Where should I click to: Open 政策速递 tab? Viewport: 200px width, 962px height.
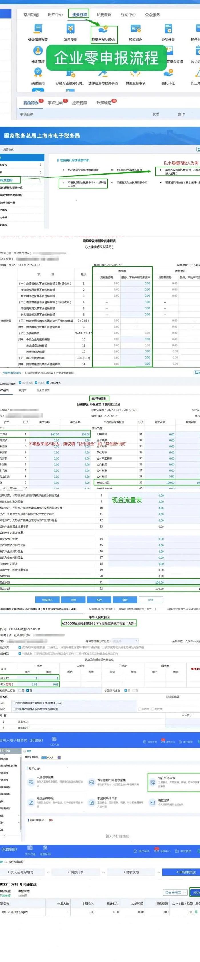click(104, 103)
